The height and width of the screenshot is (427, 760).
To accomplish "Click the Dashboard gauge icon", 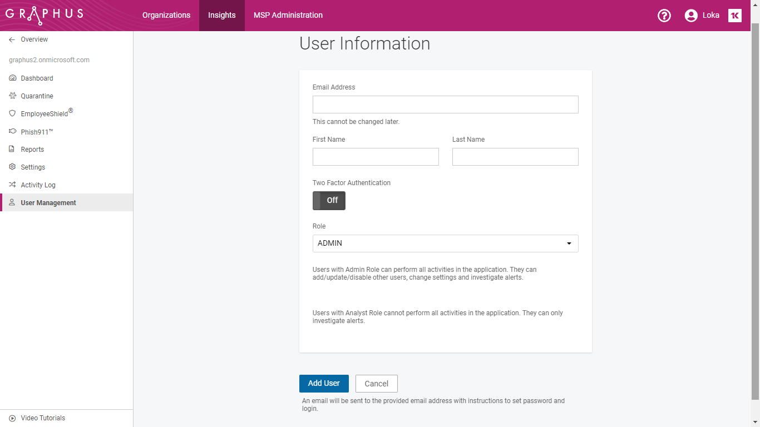I will coord(12,78).
